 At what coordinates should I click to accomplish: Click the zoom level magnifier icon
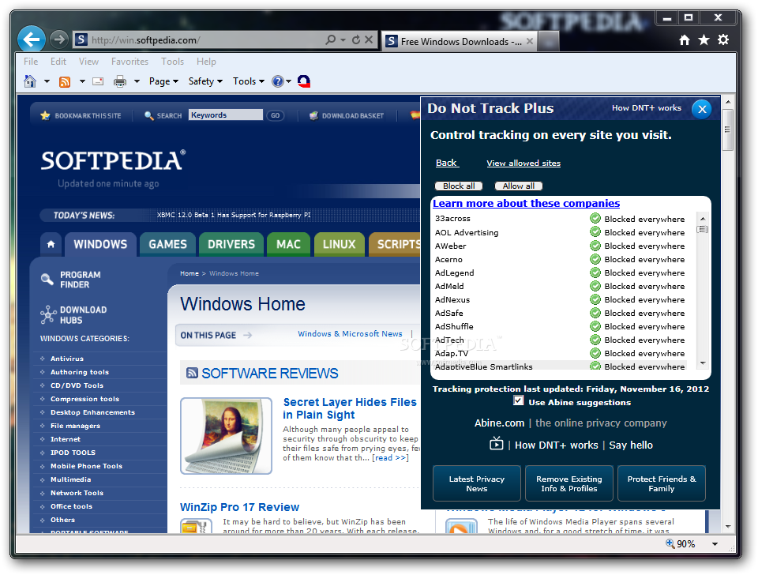pos(670,543)
